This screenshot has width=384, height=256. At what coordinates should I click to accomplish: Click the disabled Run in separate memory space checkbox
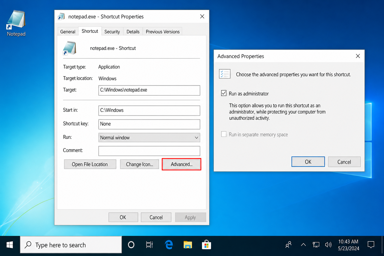point(224,134)
